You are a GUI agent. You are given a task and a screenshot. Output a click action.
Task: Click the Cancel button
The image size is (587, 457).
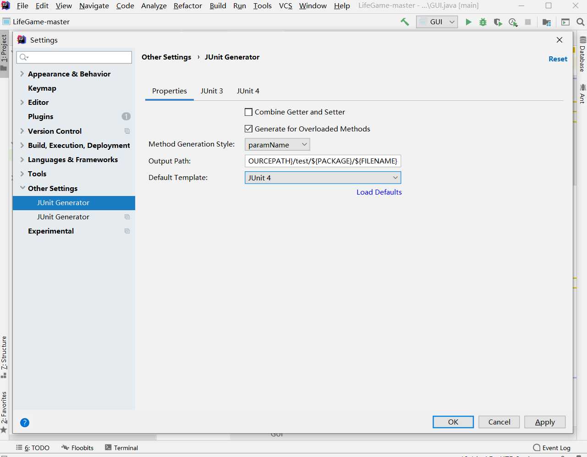pyautogui.click(x=499, y=422)
